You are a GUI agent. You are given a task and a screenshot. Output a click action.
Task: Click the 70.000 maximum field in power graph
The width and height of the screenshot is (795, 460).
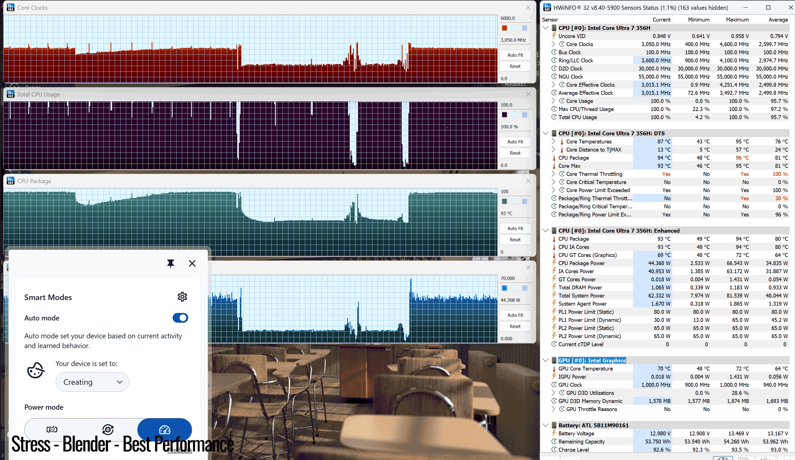click(x=515, y=279)
